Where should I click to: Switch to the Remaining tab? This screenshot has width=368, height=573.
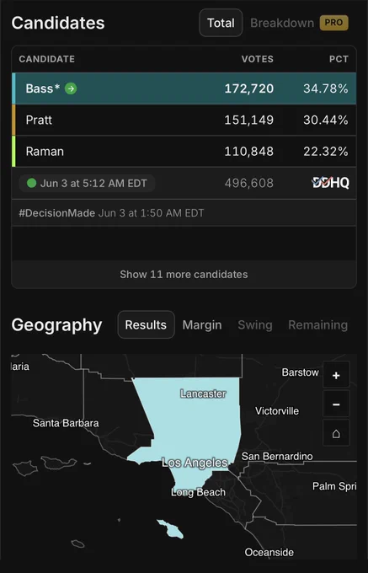317,325
